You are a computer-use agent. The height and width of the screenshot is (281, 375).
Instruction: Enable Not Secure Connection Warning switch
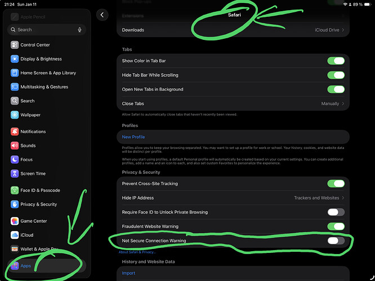(336, 241)
